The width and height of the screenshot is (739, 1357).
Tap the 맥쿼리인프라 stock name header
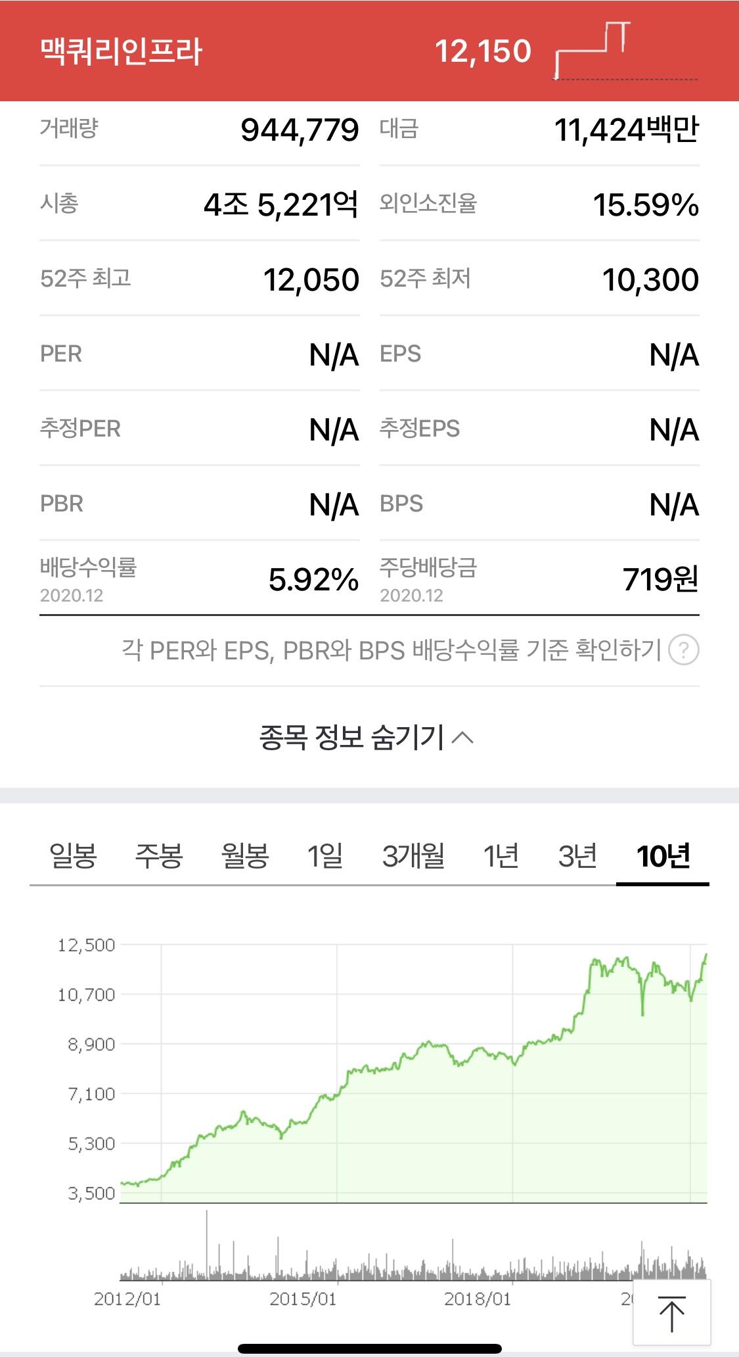(122, 51)
